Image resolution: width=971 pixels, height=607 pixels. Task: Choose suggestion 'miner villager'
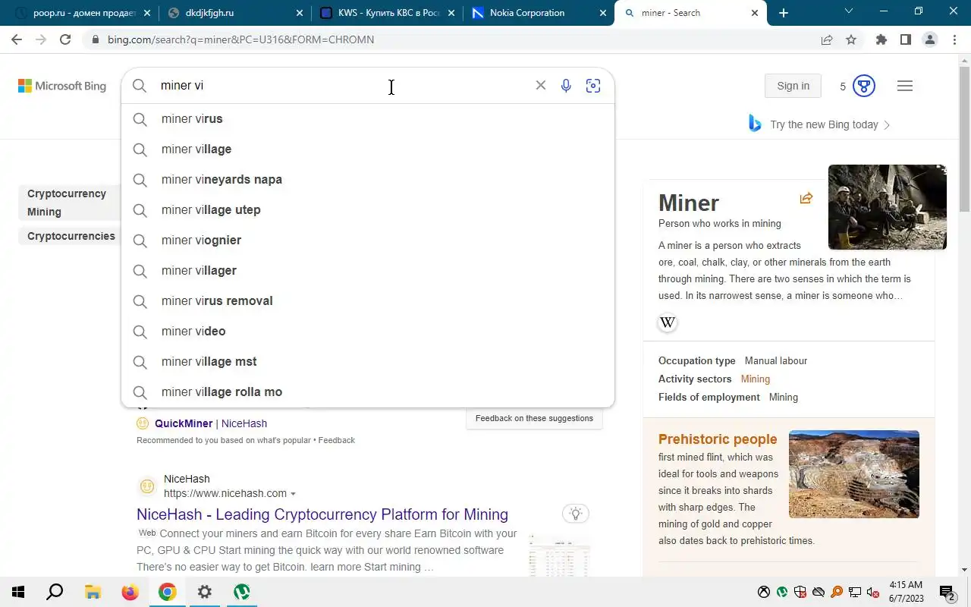[x=368, y=271]
